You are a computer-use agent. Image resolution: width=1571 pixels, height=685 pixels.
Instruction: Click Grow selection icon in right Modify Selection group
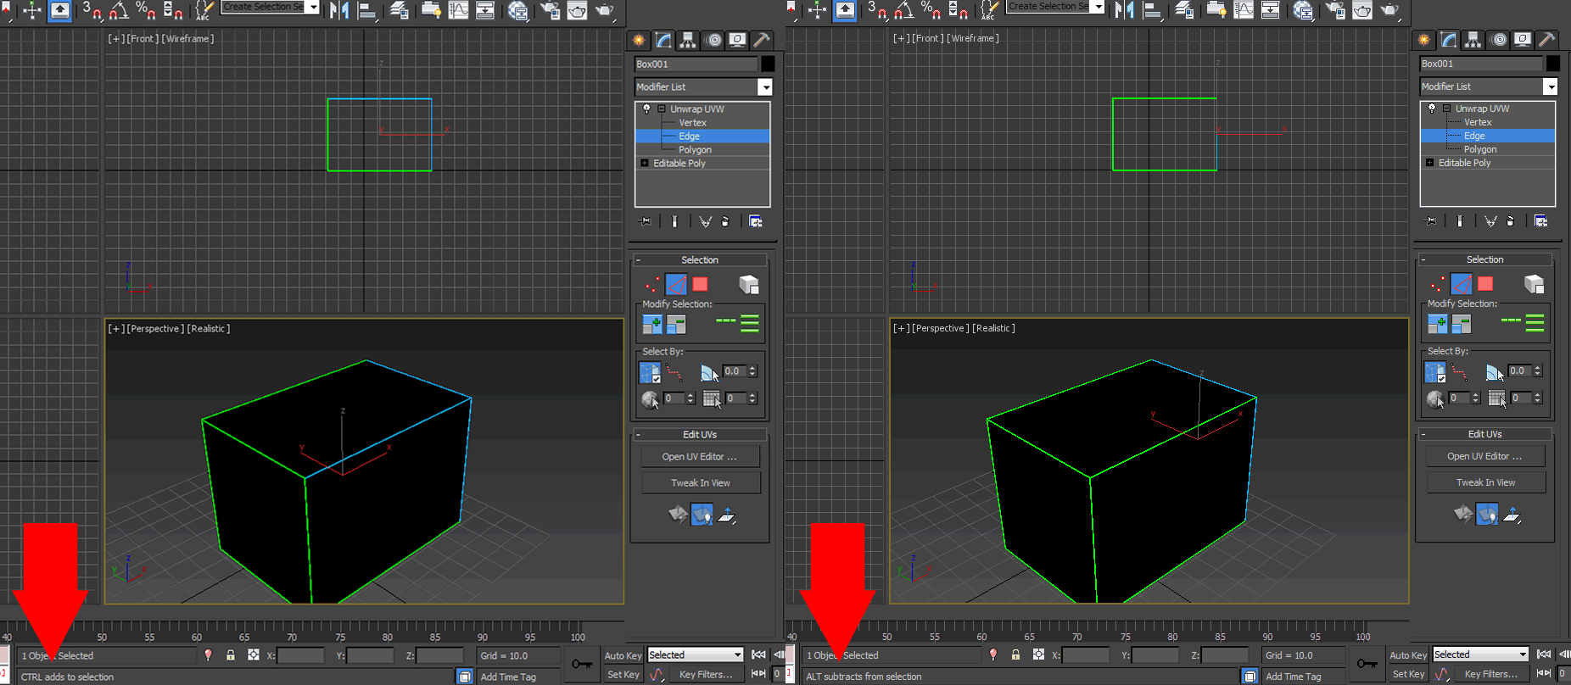click(1437, 324)
